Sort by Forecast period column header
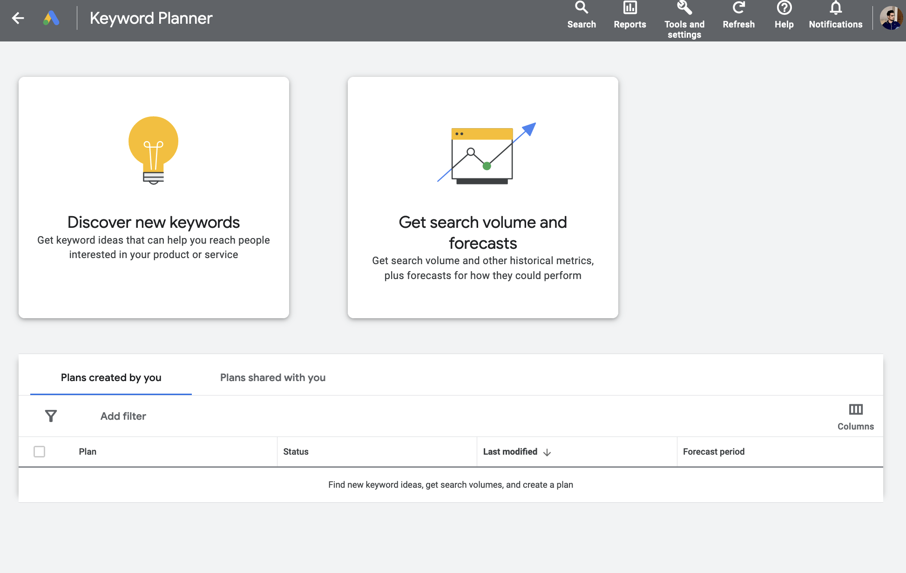 (x=714, y=451)
